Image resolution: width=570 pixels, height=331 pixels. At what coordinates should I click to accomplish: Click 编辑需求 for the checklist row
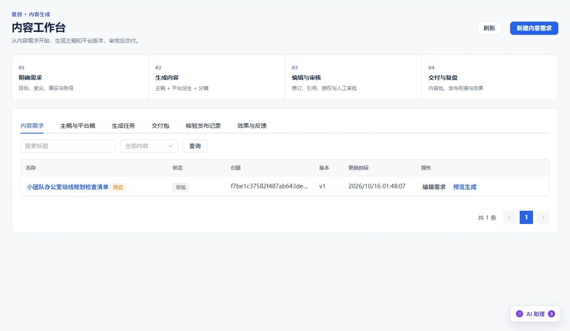click(x=434, y=187)
